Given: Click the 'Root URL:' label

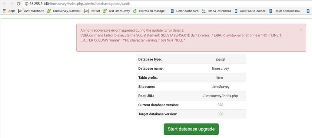Looking at the screenshot, I should [146, 96].
